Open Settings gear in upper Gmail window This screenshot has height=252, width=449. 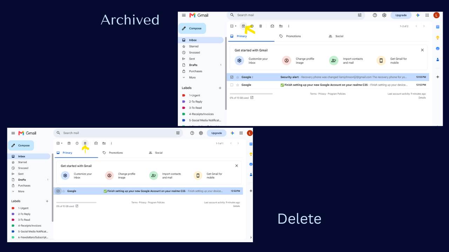click(384, 15)
